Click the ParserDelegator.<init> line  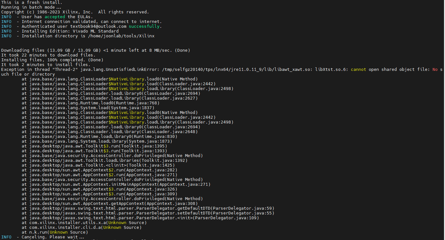pyautogui.click(x=140, y=218)
